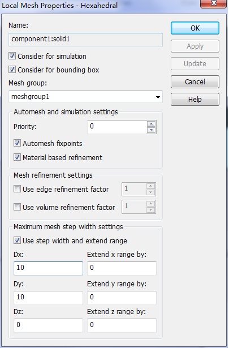
Task: Confirm settings with the OK button
Action: pyautogui.click(x=195, y=28)
